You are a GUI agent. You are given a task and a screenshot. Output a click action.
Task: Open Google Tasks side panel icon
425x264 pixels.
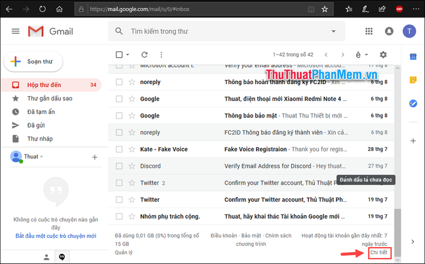413,104
